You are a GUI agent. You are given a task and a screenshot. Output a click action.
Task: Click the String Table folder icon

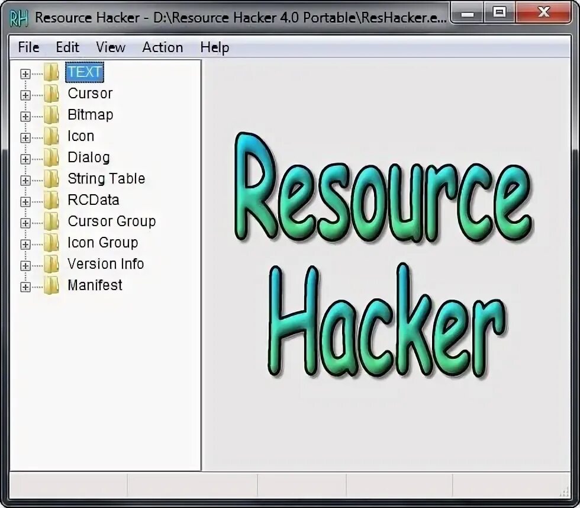51,179
